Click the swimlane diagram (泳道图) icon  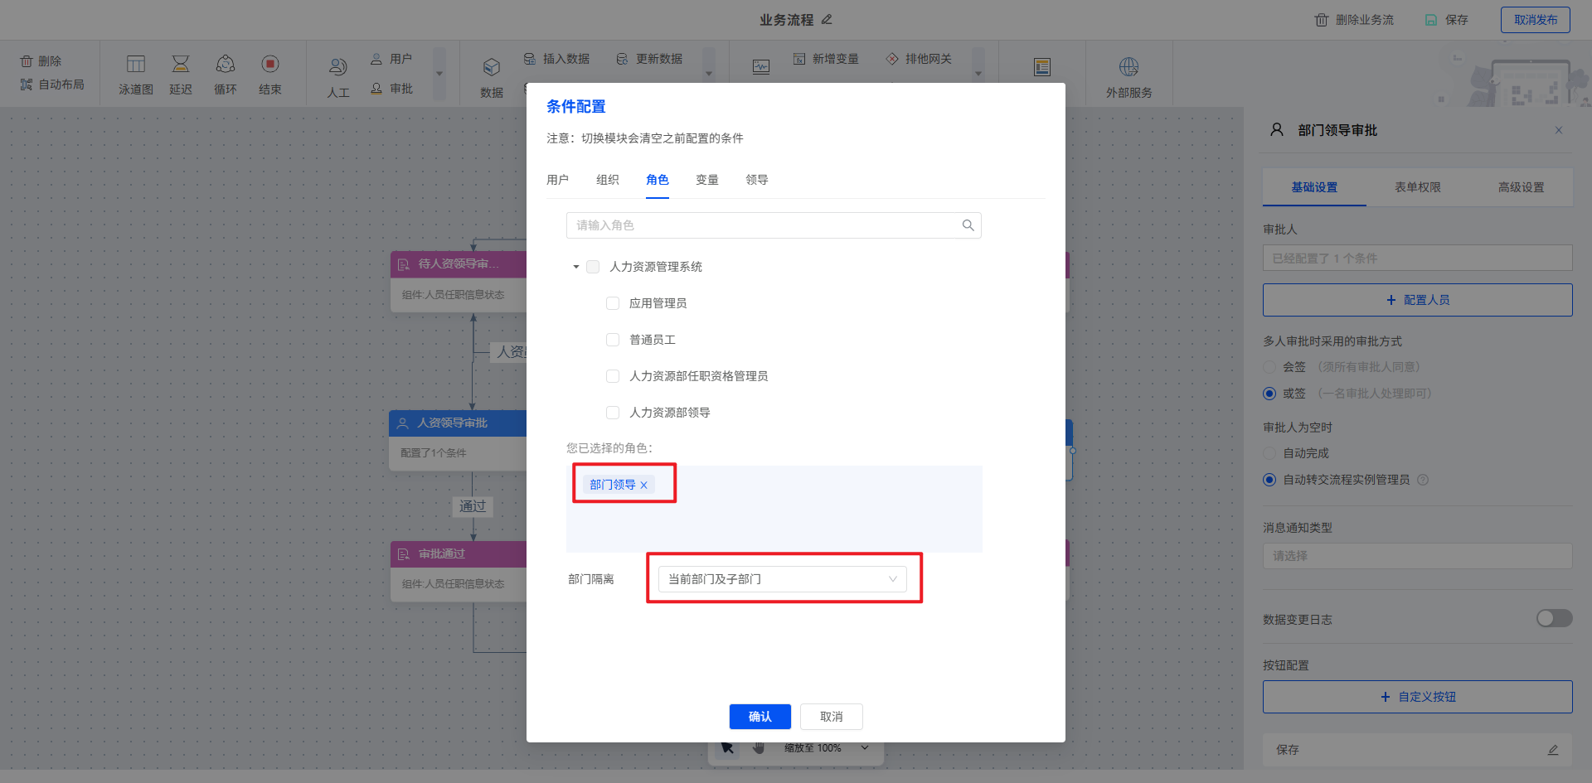point(135,65)
